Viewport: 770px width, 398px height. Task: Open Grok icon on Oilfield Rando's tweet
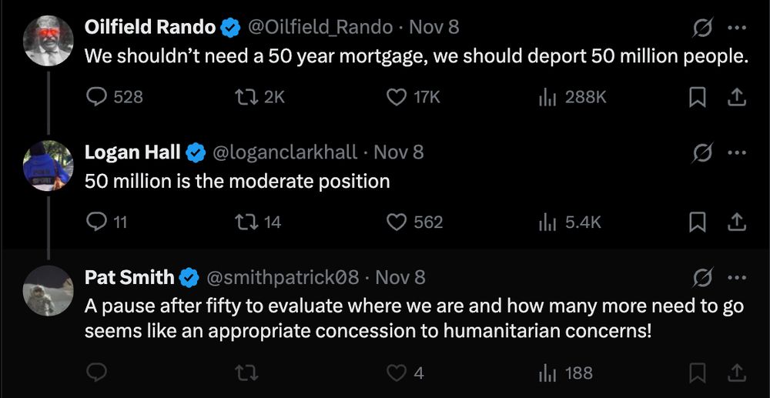[x=701, y=28]
